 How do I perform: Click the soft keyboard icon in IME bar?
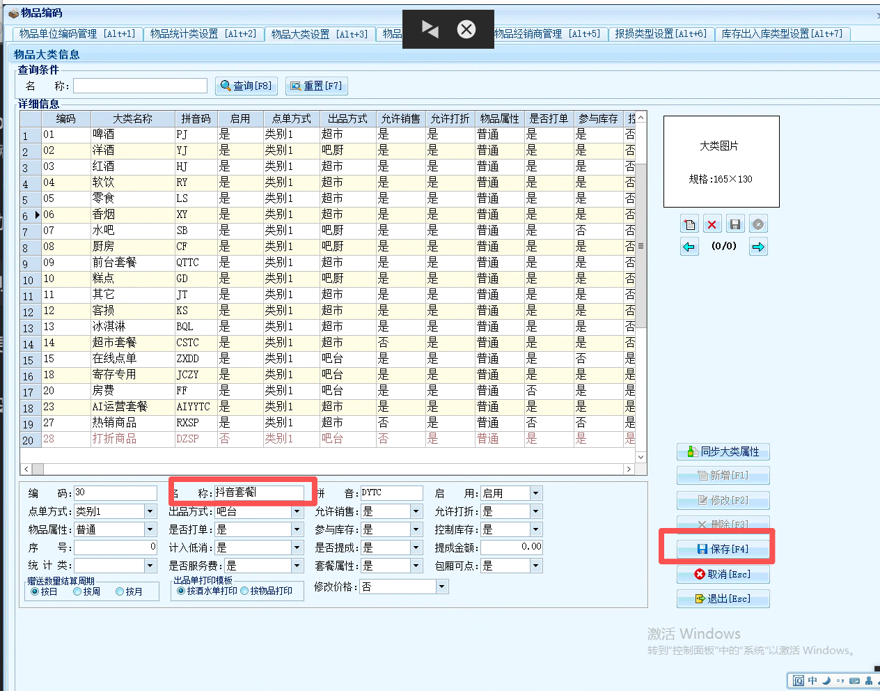(x=854, y=681)
